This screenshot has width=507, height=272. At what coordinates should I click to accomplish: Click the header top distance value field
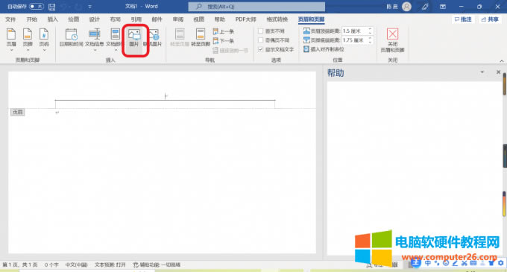(x=355, y=31)
